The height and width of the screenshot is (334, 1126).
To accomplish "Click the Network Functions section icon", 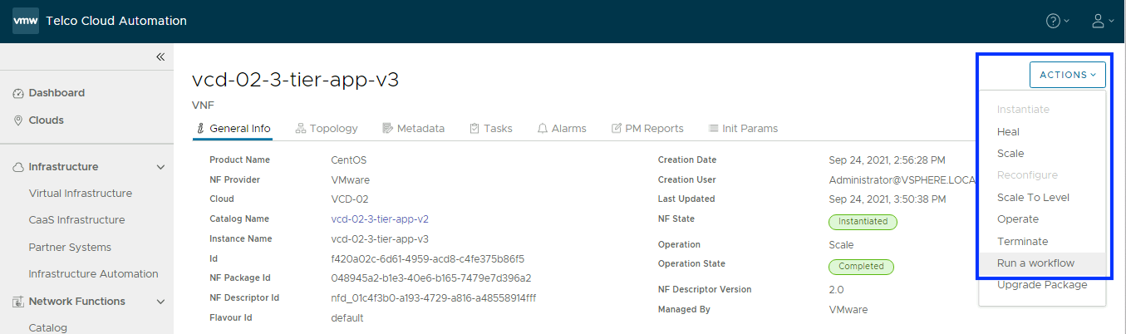I will pos(18,302).
